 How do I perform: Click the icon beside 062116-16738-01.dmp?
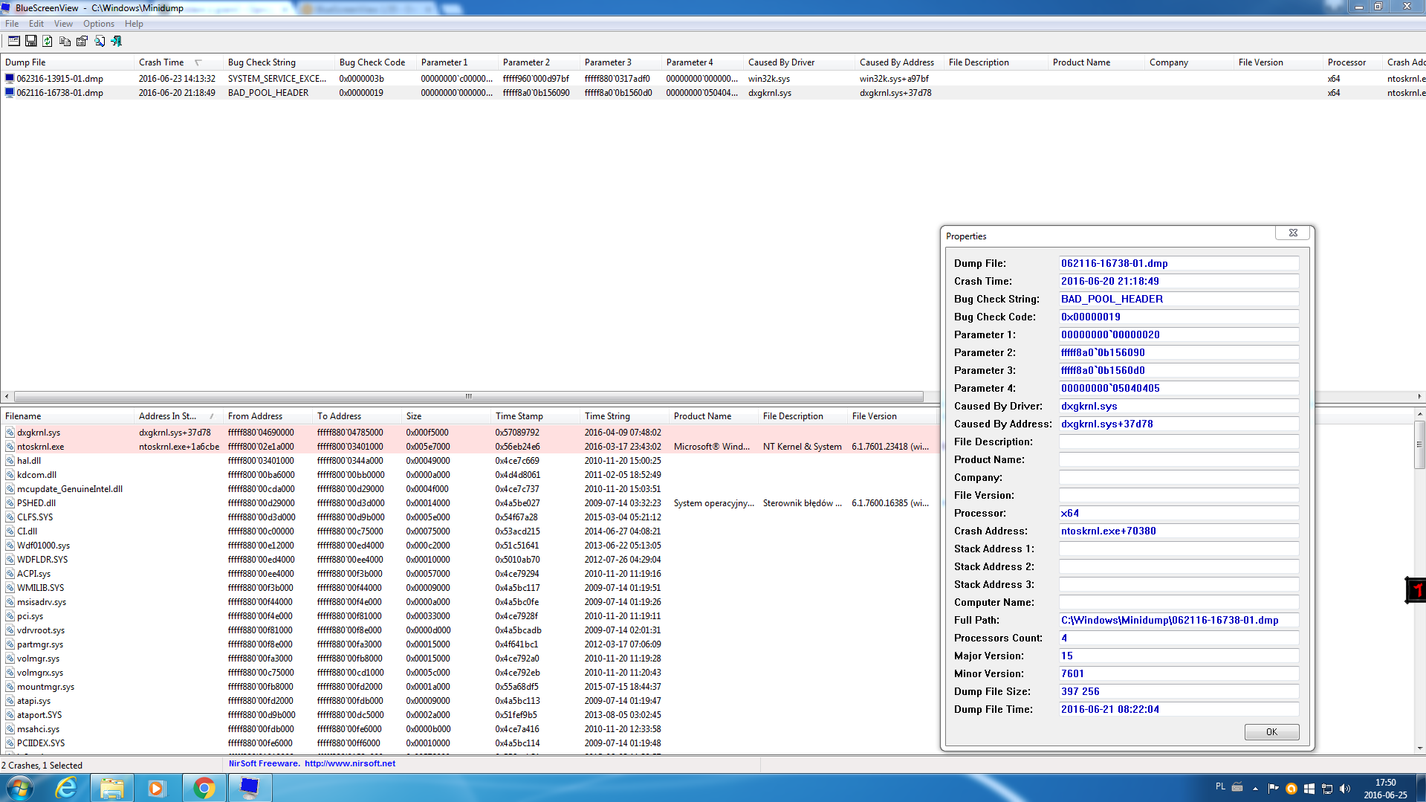point(10,93)
